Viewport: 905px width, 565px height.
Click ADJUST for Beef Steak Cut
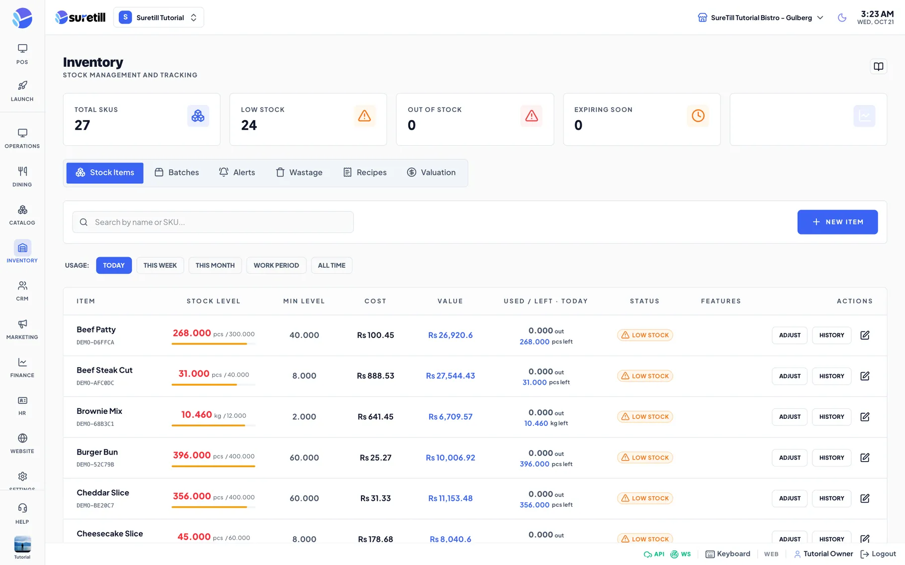tap(789, 376)
